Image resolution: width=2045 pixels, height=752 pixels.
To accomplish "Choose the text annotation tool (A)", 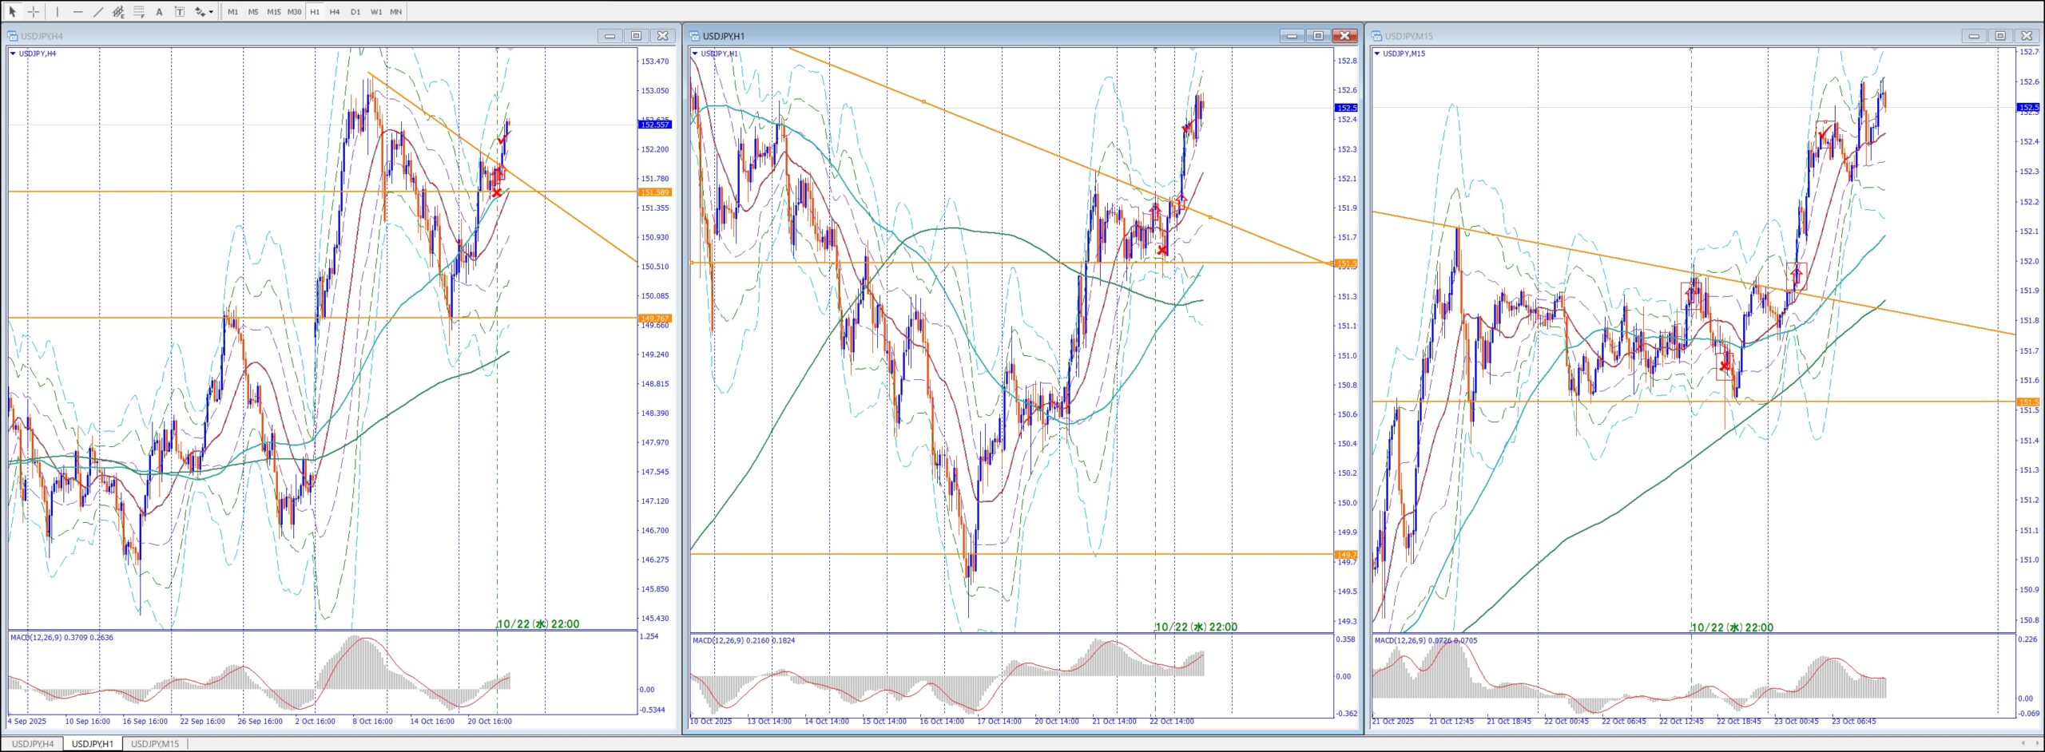I will tap(159, 11).
